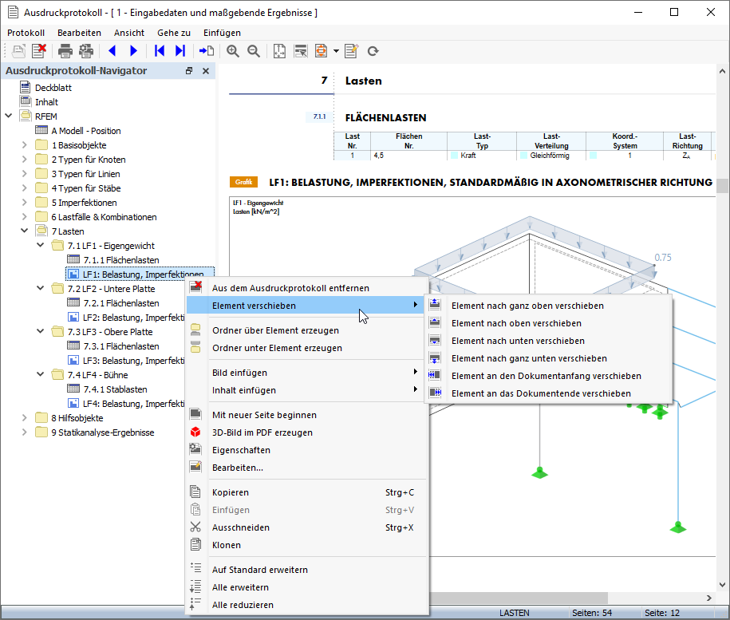Open the Einfügen menu
The height and width of the screenshot is (620, 730).
pos(222,33)
